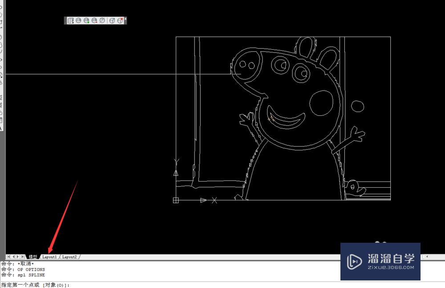Select the Multiline Text A tool
This screenshot has height=288, width=445.
tap(1, 128)
